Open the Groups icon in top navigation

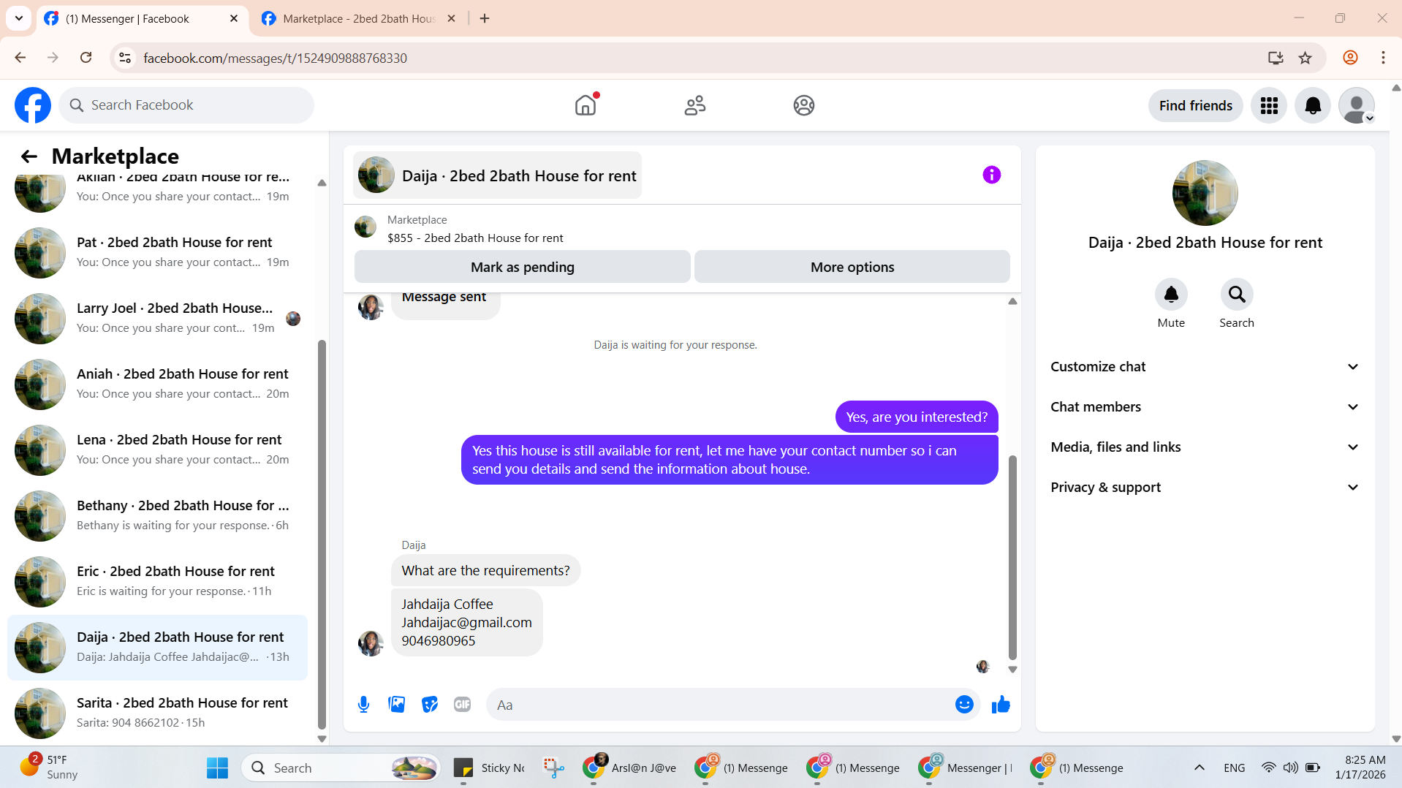coord(804,105)
